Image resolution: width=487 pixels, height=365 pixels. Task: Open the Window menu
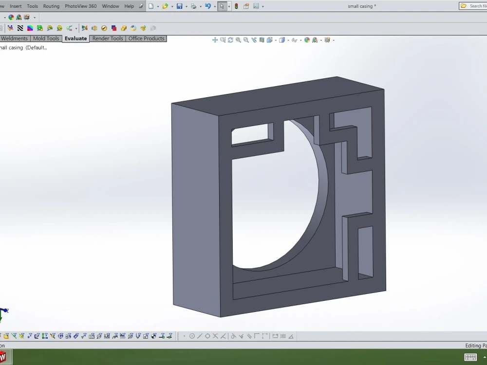(x=110, y=6)
